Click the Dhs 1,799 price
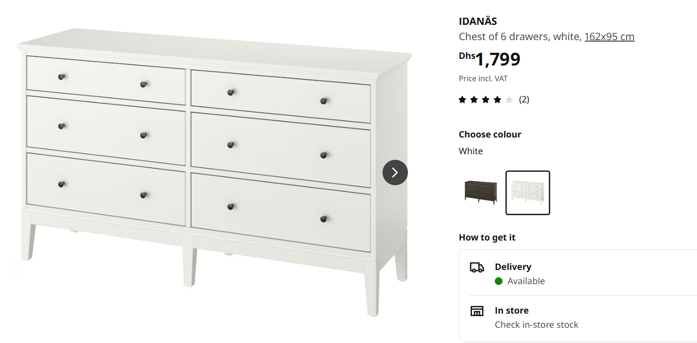The height and width of the screenshot is (343, 697). 490,59
